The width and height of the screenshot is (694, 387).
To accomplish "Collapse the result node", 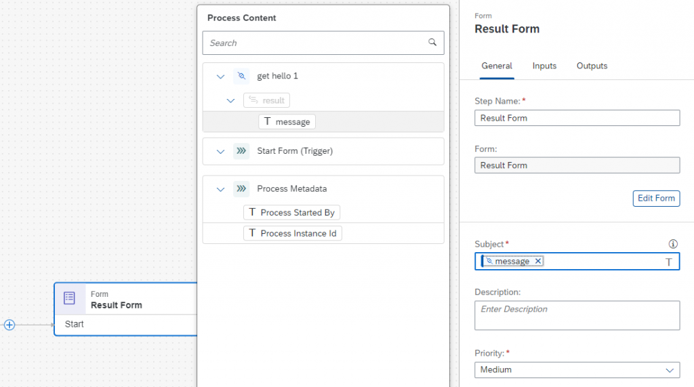I will (230, 100).
